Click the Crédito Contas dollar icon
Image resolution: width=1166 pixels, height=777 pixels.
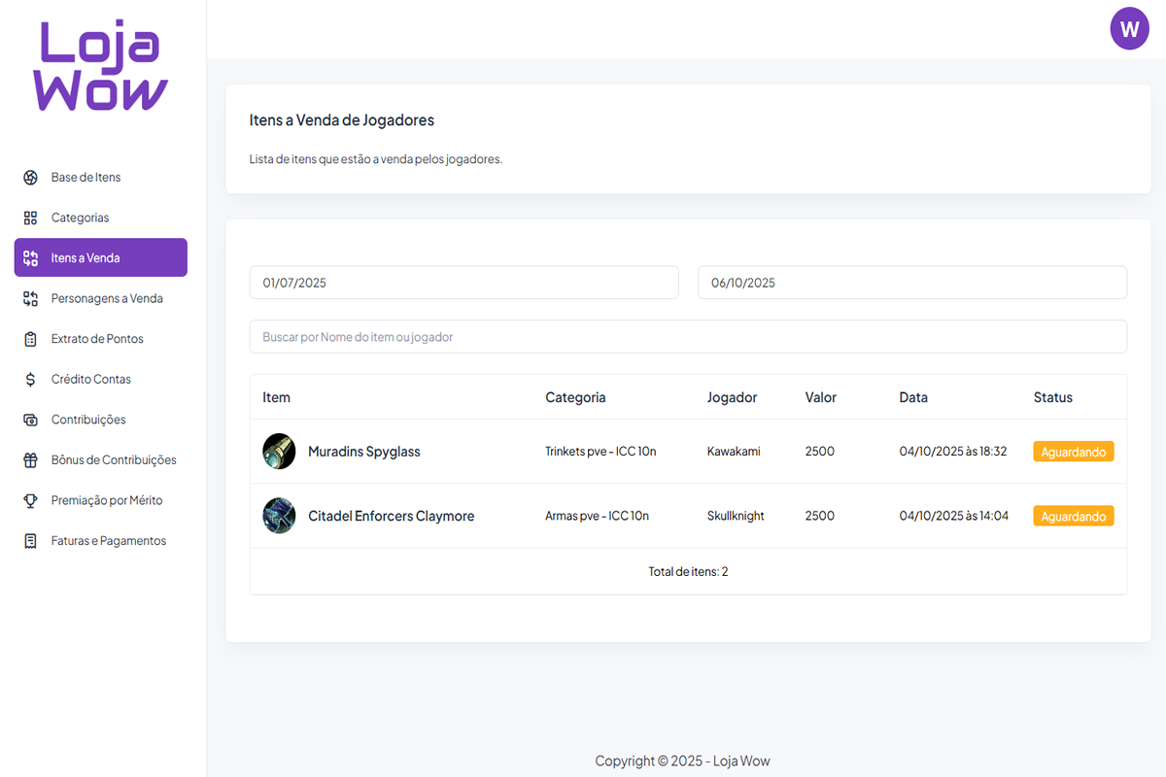pyautogui.click(x=30, y=380)
